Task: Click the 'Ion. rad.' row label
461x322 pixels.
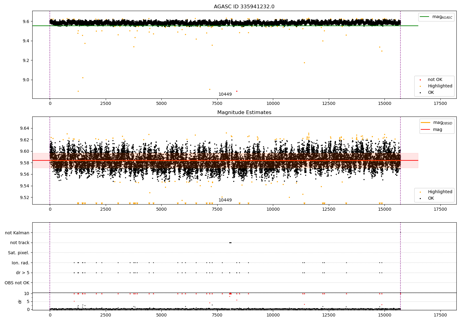Action: click(20, 263)
